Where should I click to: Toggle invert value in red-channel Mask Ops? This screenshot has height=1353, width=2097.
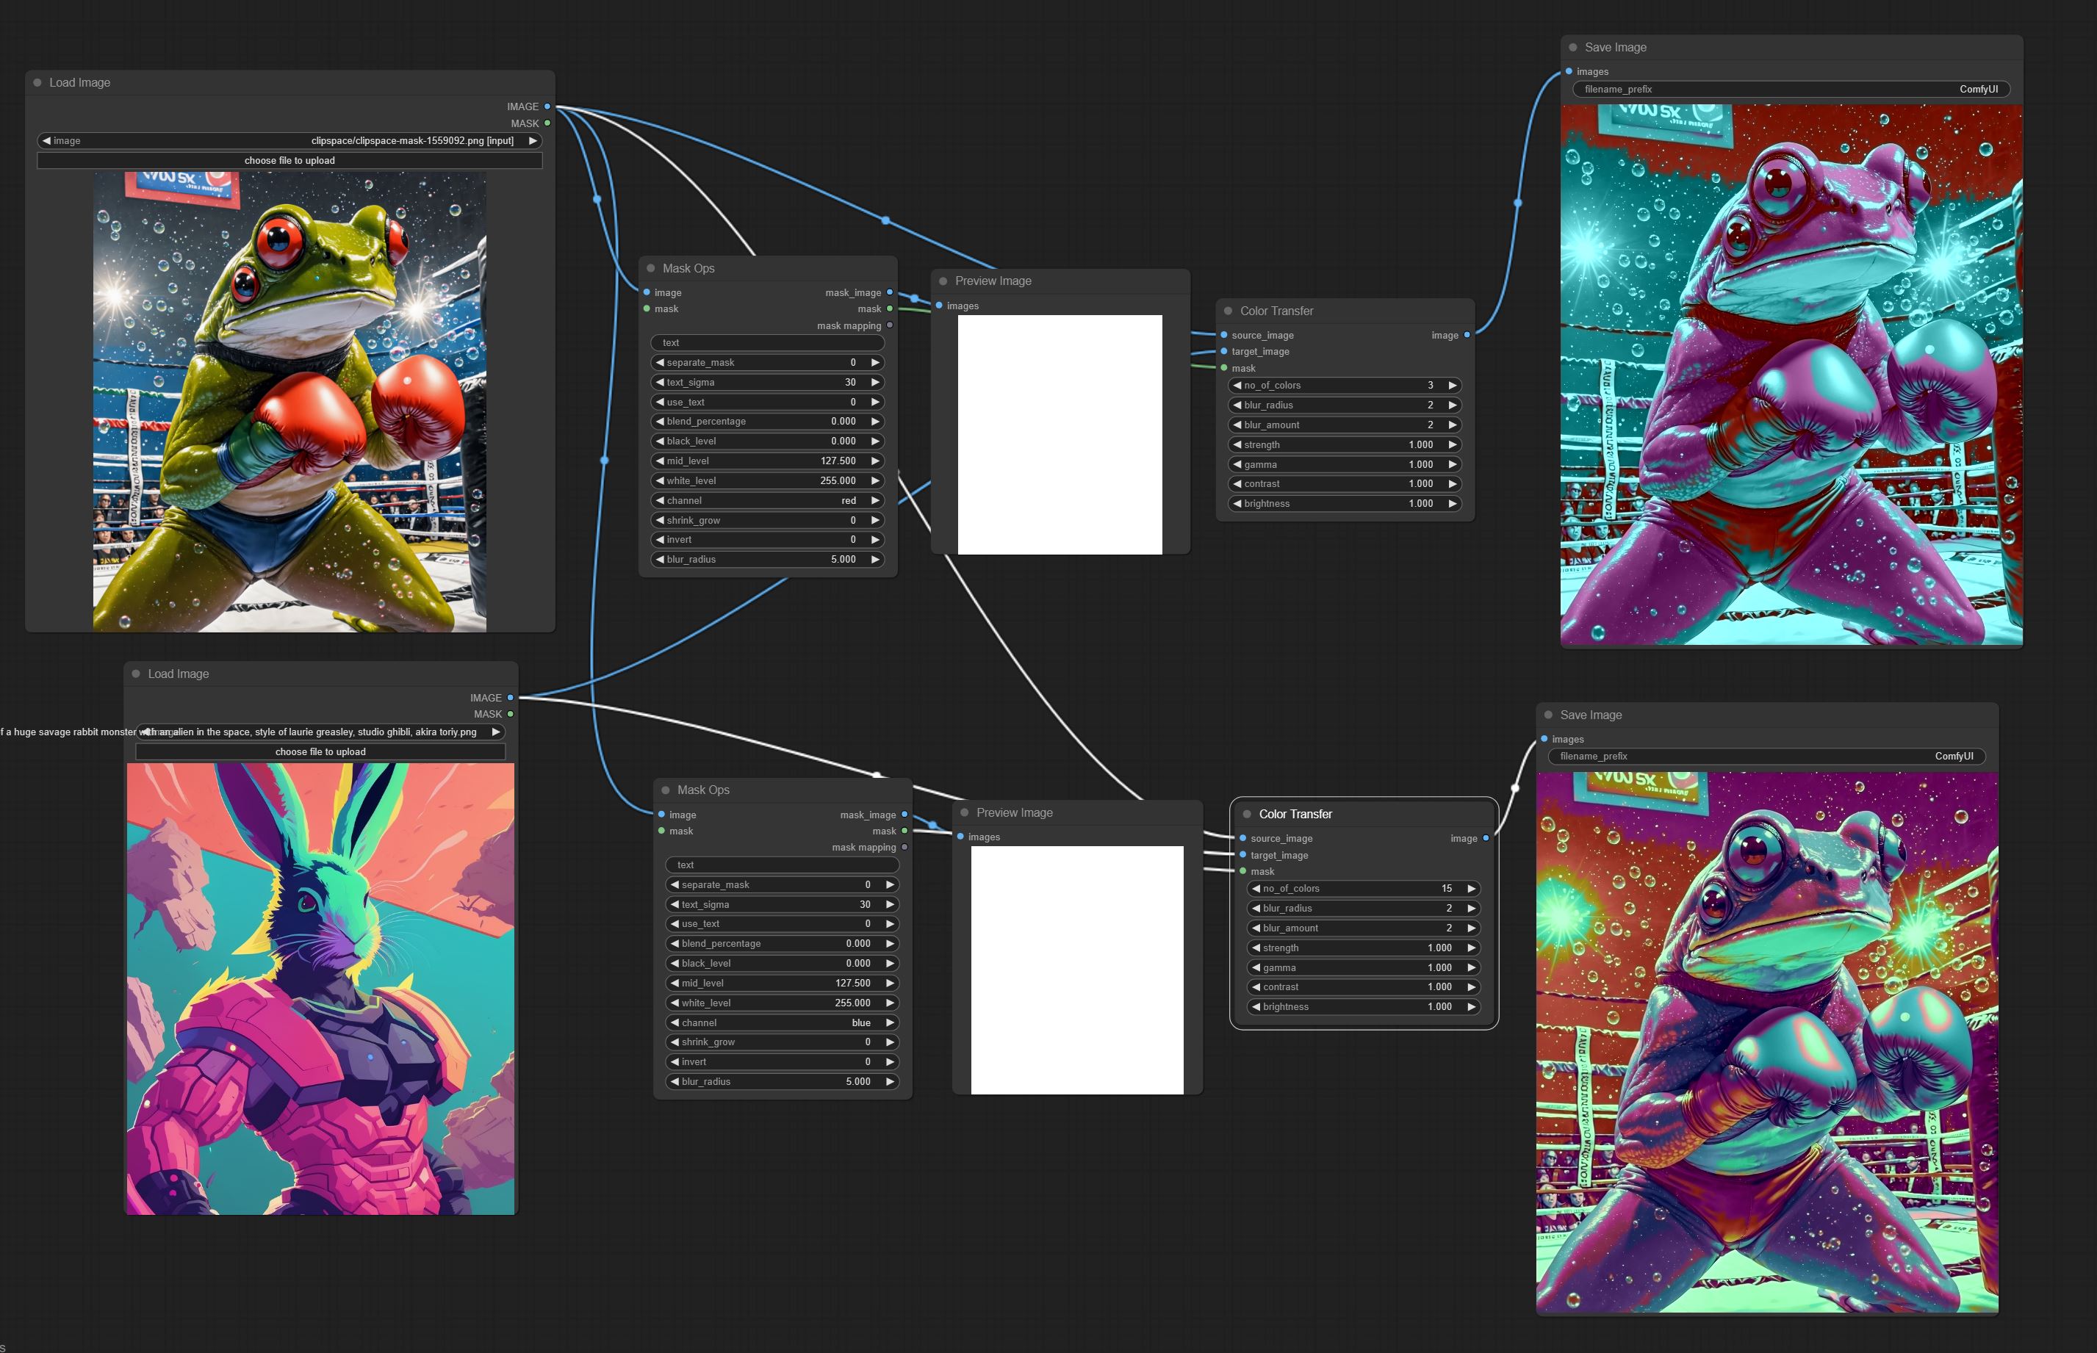pyautogui.click(x=766, y=541)
